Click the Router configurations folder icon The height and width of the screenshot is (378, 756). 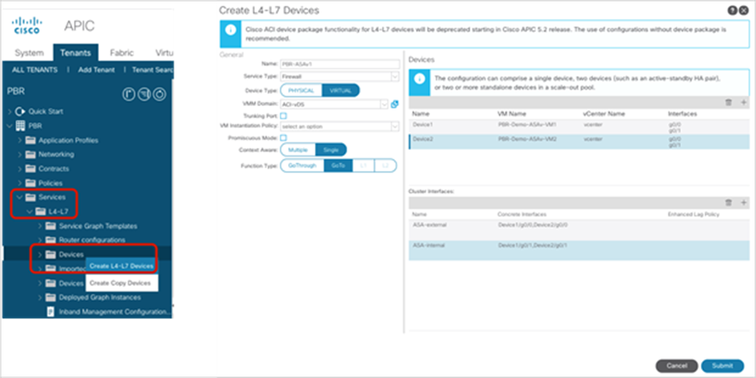[50, 240]
